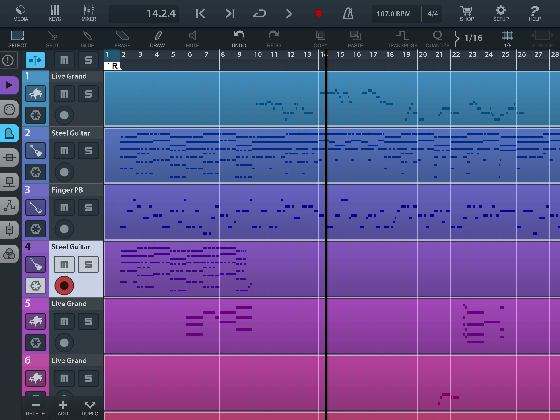Choose the GLUE tool
This screenshot has height=420, width=560.
87,39
